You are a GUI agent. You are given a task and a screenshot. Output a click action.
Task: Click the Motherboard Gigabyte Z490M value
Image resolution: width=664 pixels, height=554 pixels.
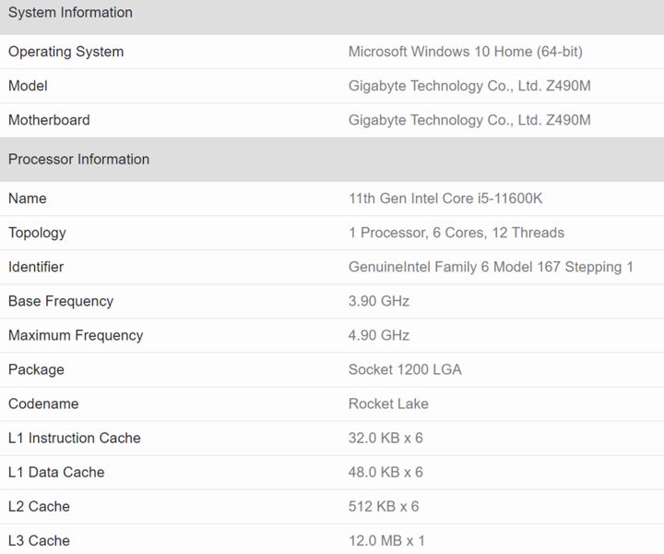(x=469, y=120)
